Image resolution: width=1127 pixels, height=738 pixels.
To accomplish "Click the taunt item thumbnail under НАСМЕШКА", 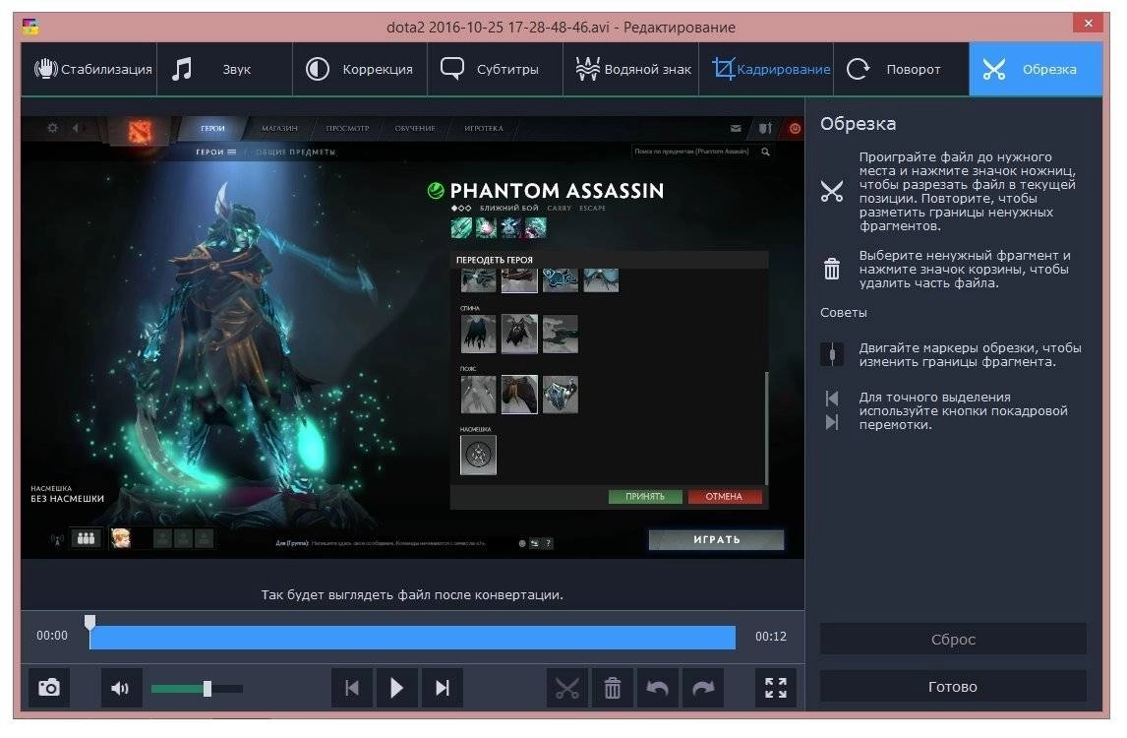I will (x=478, y=455).
